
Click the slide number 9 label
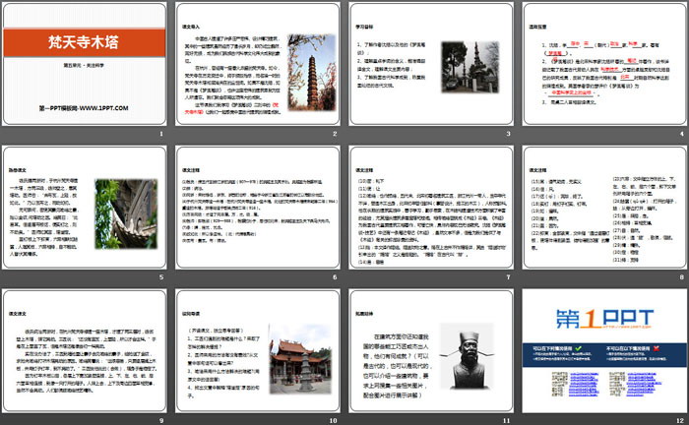point(161,421)
